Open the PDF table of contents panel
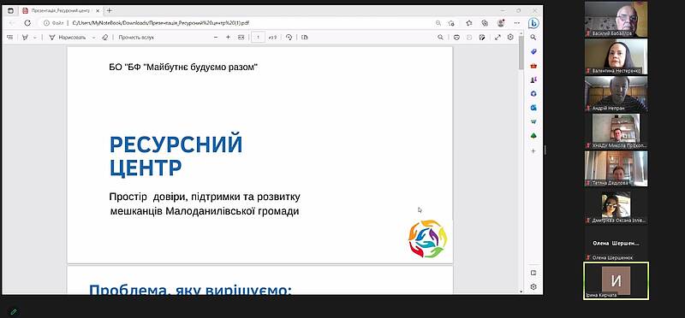This screenshot has height=318, width=685. 10,38
